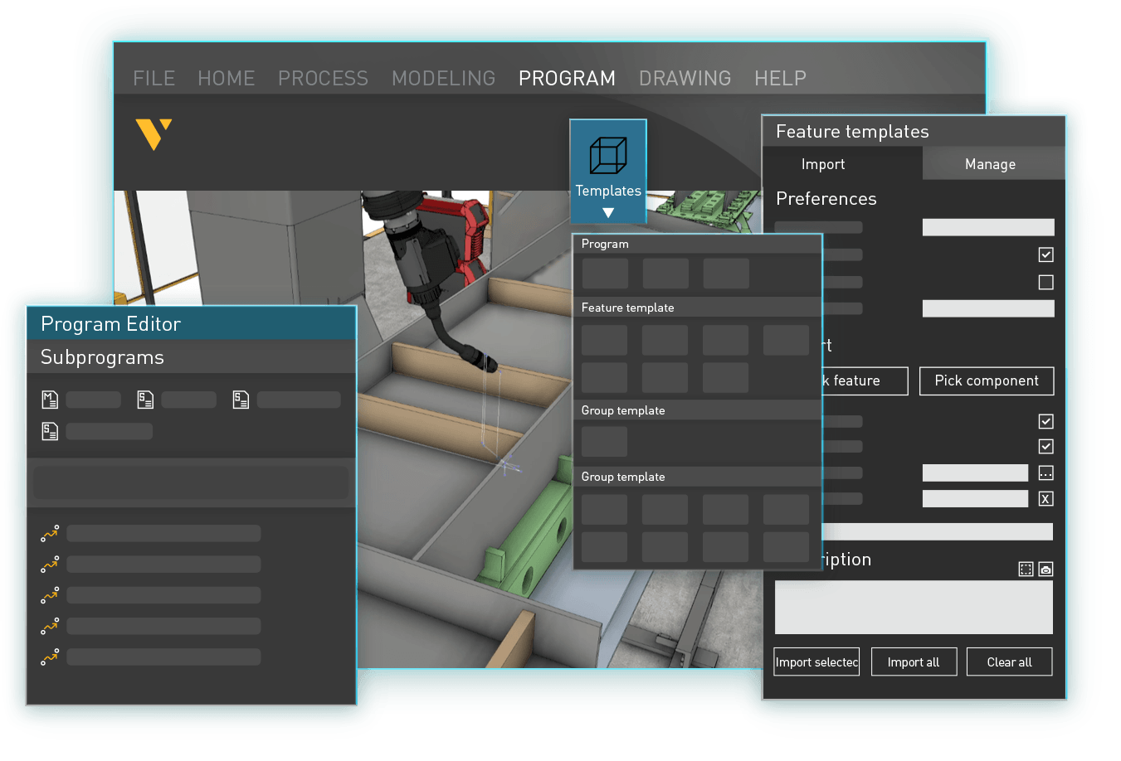Click the X clear button beside the lower field
1121x761 pixels.
(x=1045, y=498)
